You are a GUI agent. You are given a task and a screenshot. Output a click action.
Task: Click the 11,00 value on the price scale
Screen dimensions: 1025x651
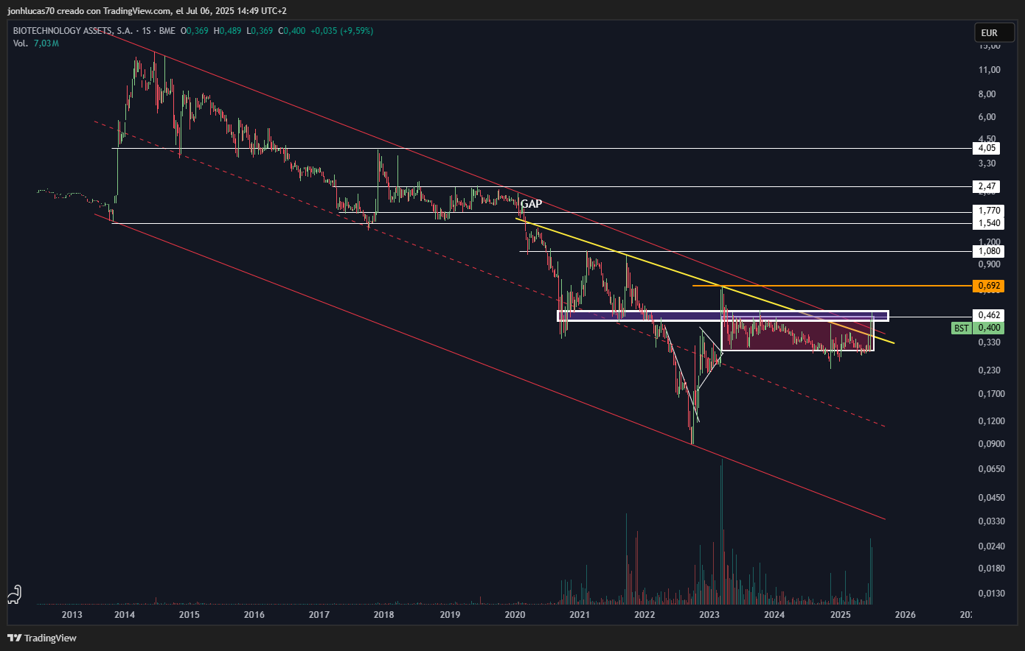[990, 70]
